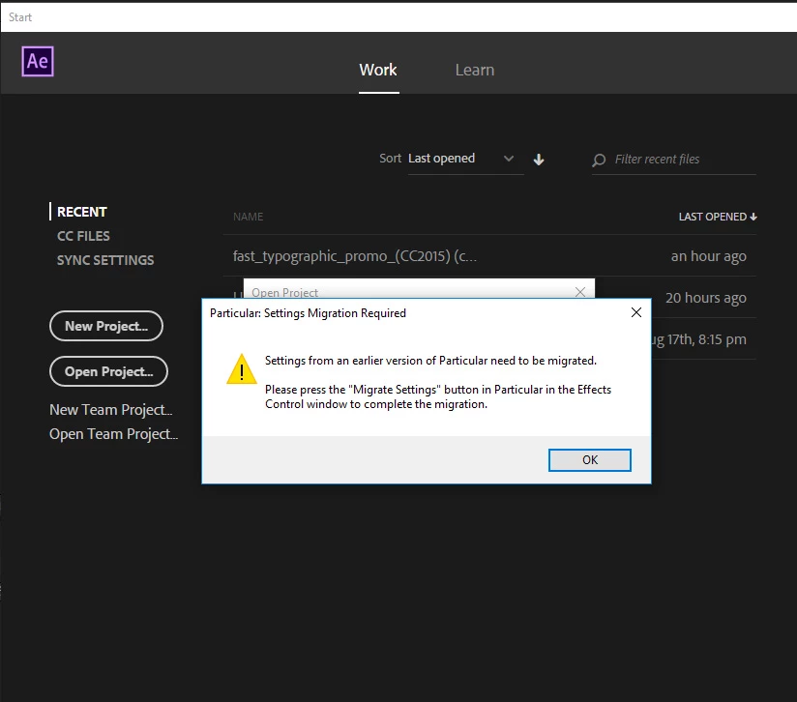The image size is (797, 702).
Task: Click the Open Project... button
Action: tap(108, 371)
